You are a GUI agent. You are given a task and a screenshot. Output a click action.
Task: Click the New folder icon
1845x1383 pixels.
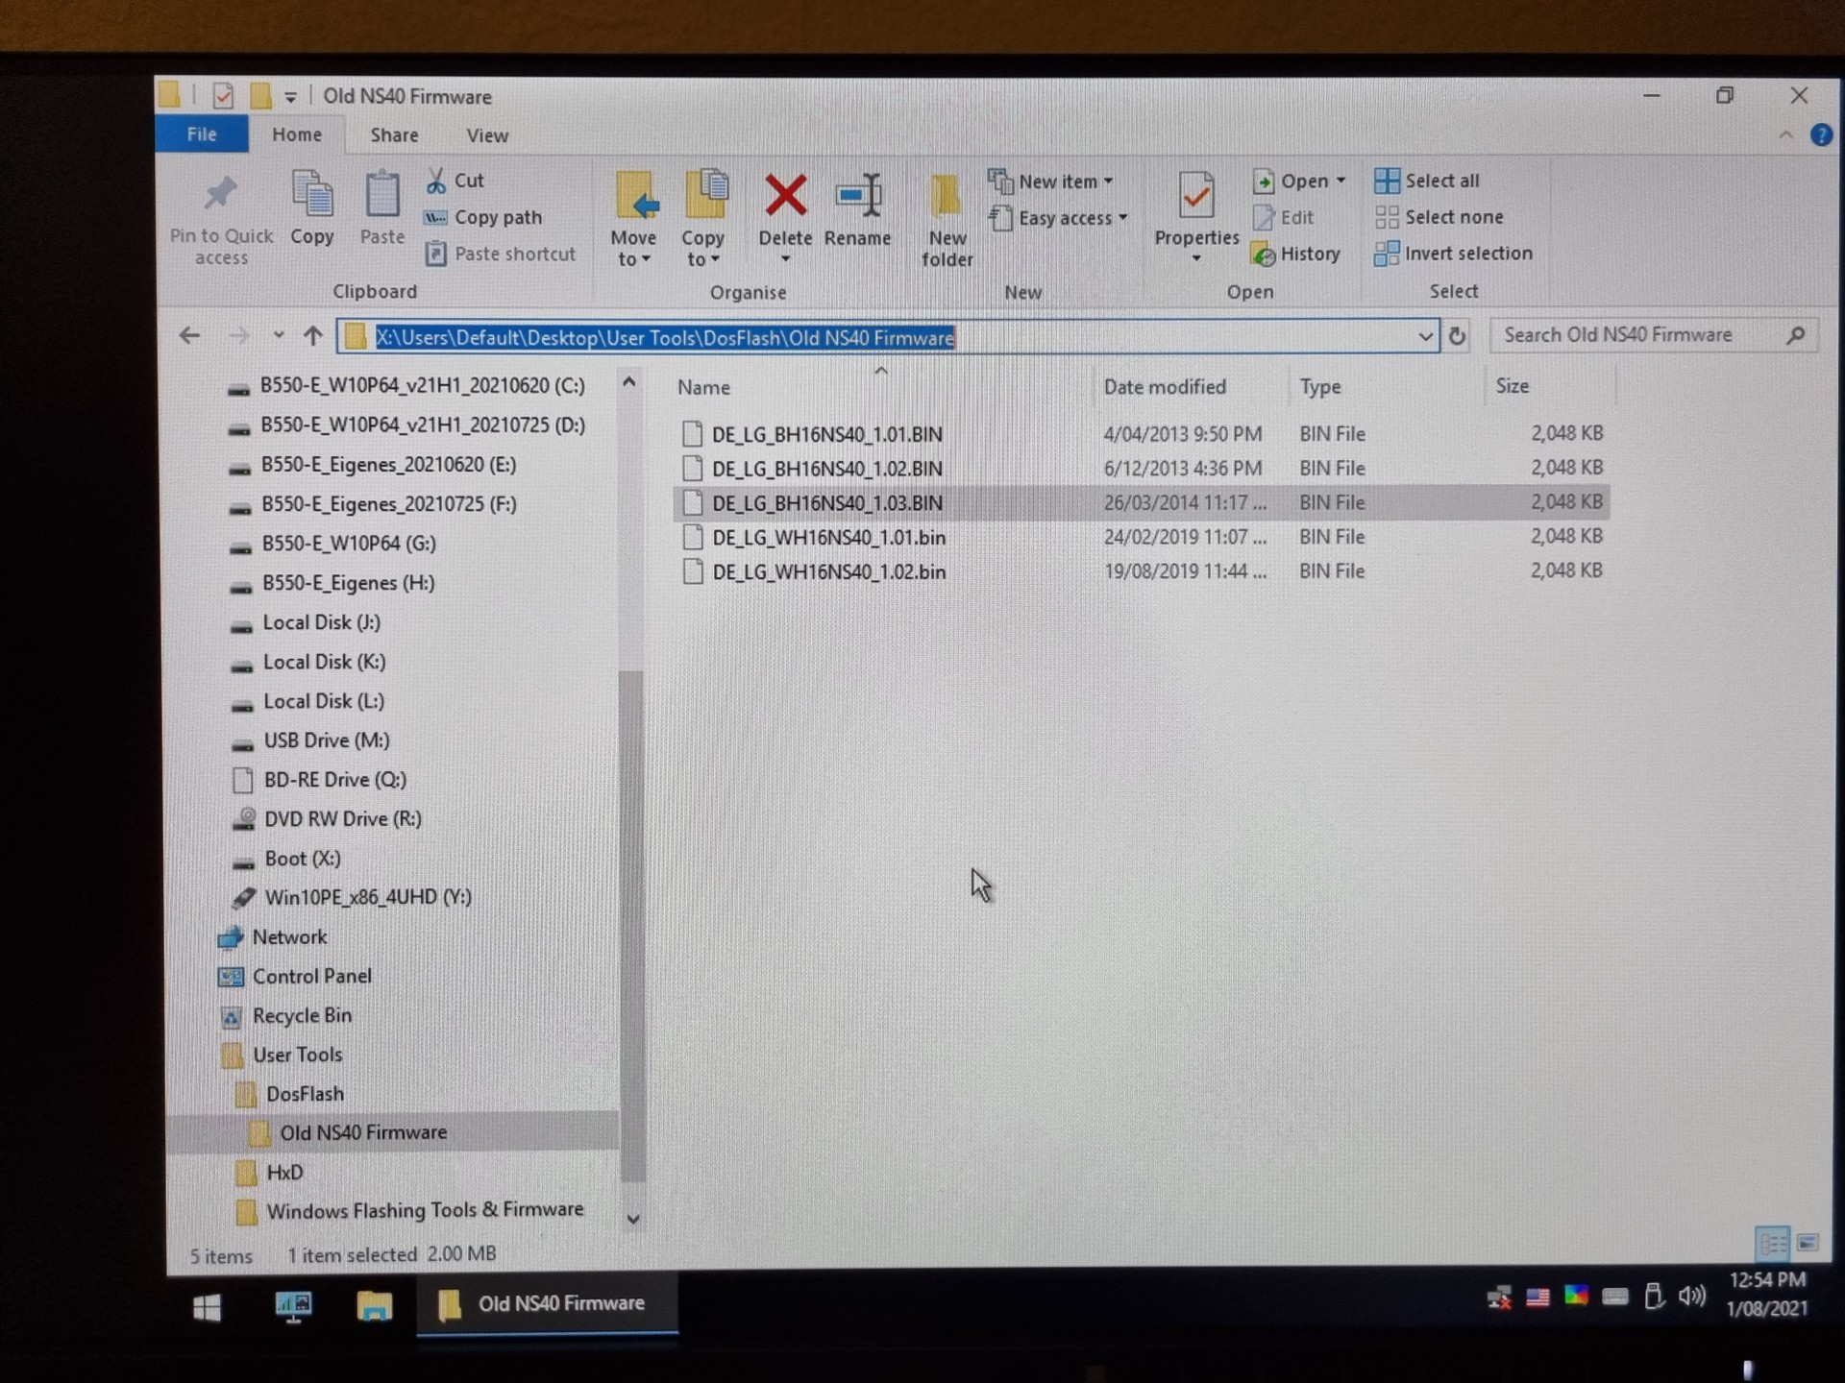(x=946, y=196)
